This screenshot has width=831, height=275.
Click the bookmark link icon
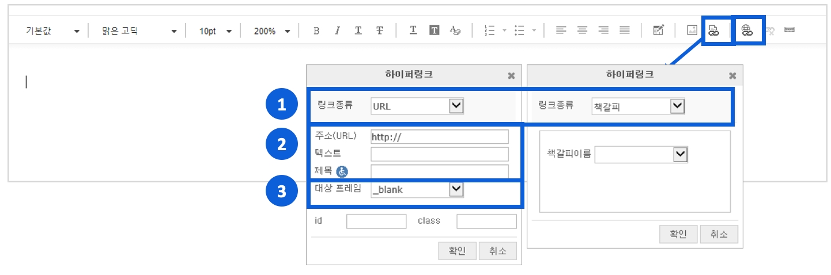tap(713, 30)
